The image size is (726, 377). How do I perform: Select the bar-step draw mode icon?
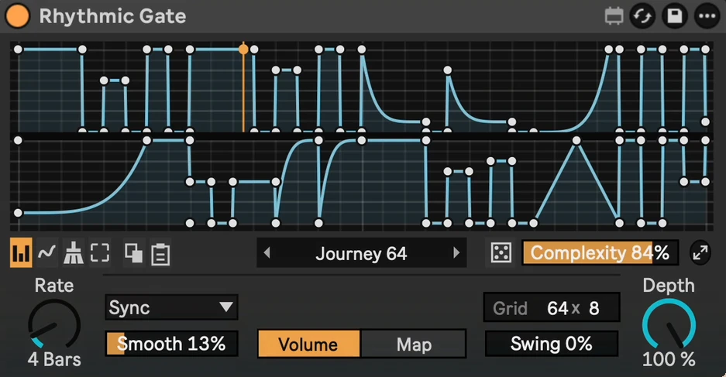click(x=21, y=252)
